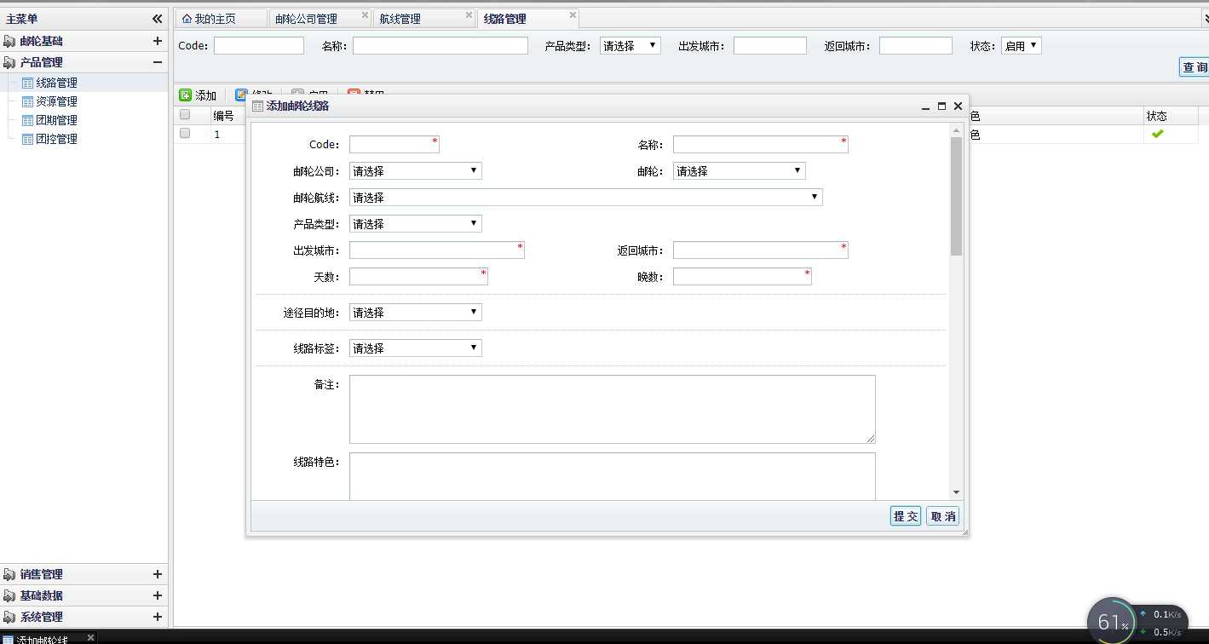Click the grid icon next to 资源管理 in the tree
Viewport: 1209px width, 644px height.
[27, 101]
